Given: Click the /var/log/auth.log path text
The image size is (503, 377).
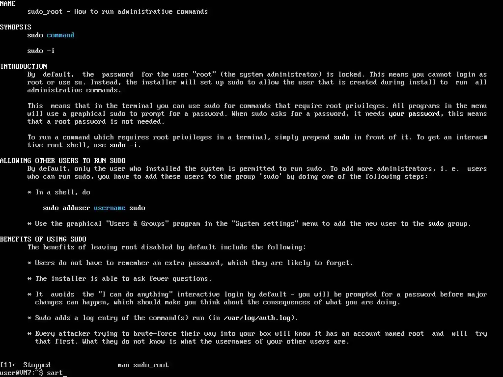Looking at the screenshot, I should pyautogui.click(x=257, y=318).
